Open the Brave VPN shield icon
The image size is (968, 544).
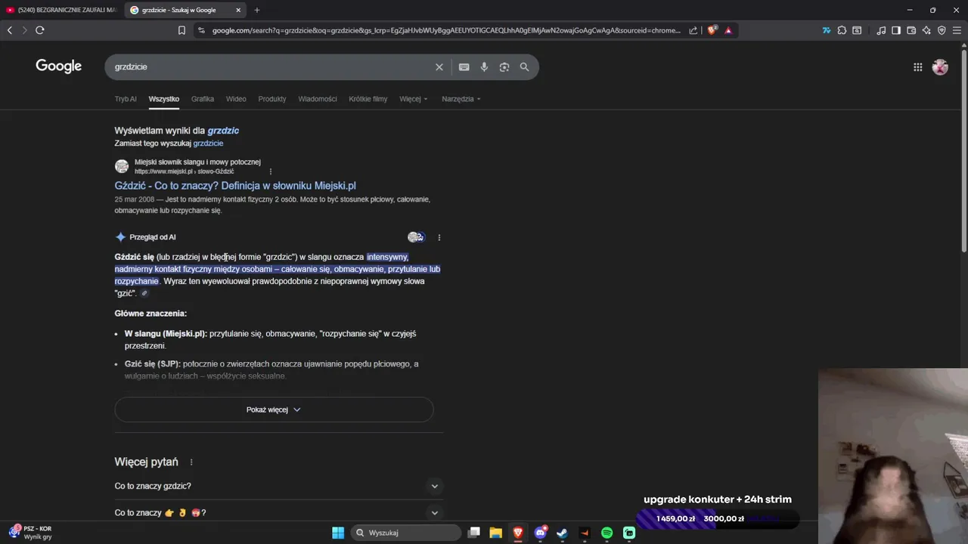point(942,30)
